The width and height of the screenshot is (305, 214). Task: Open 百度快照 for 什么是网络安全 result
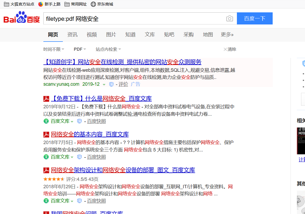(x=96, y=121)
